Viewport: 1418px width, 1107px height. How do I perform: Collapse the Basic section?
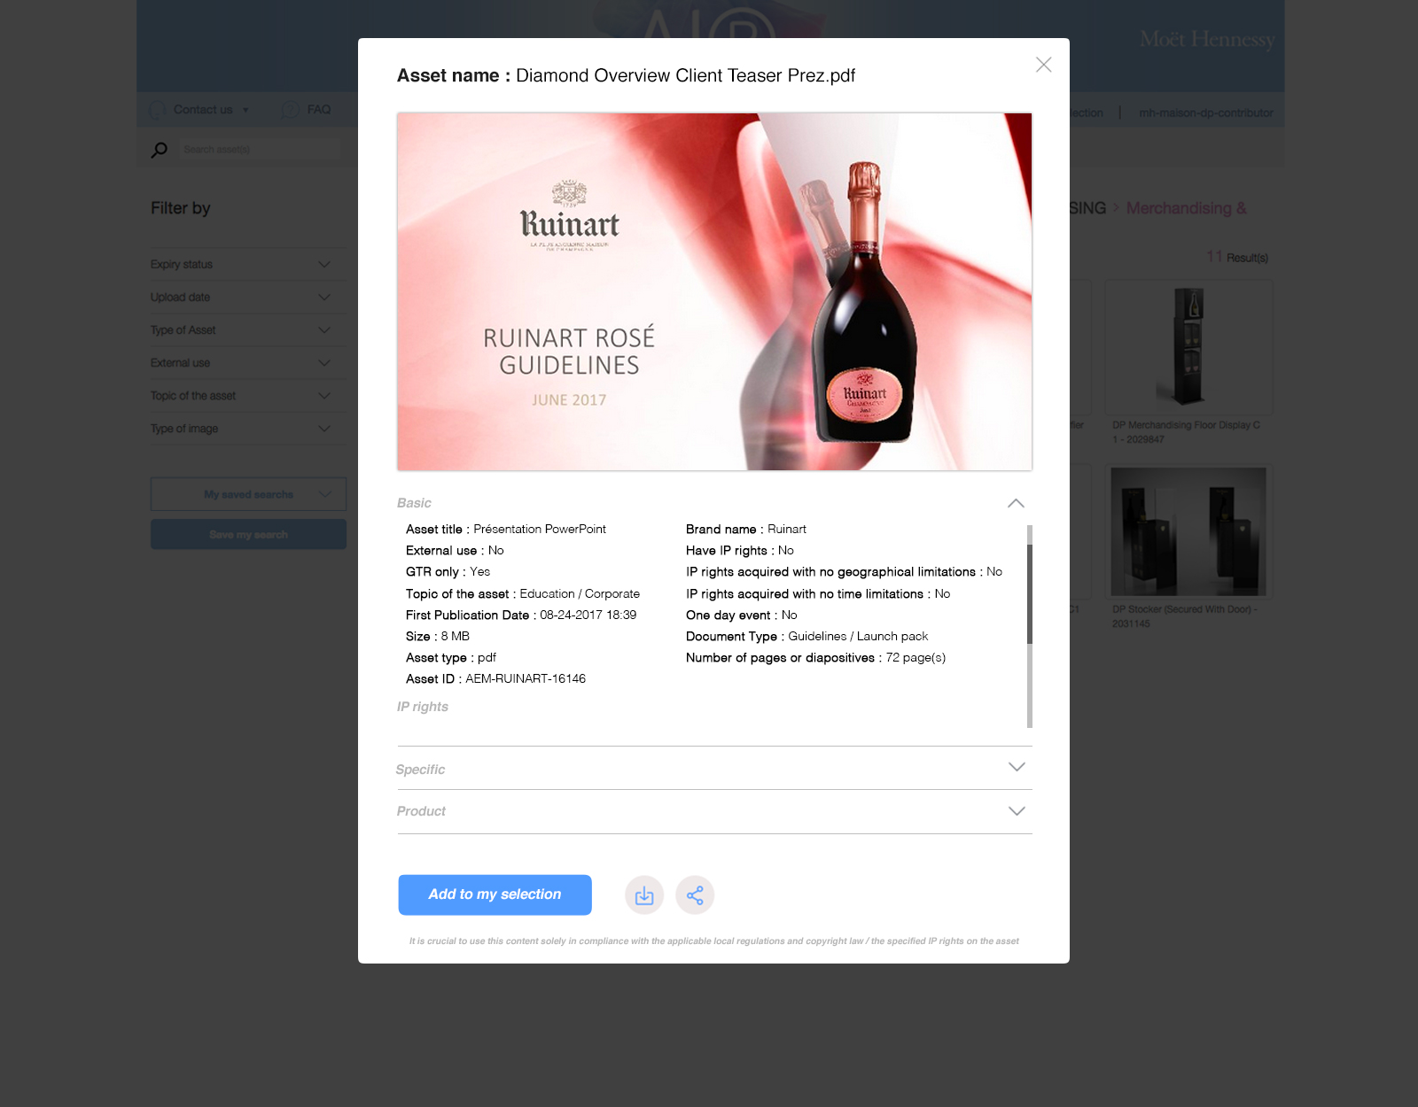(1016, 503)
